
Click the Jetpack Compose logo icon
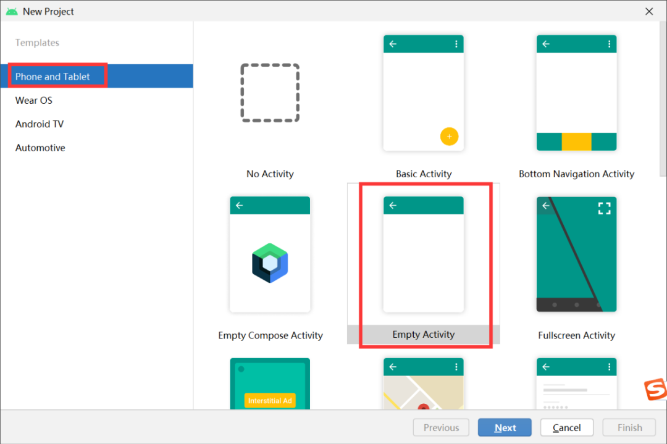click(x=270, y=263)
